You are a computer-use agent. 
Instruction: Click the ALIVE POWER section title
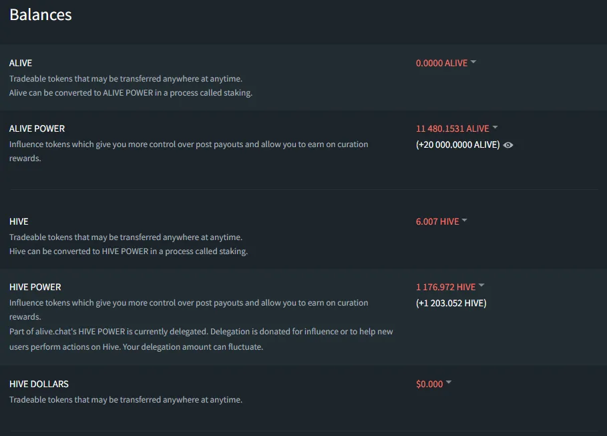[37, 128]
